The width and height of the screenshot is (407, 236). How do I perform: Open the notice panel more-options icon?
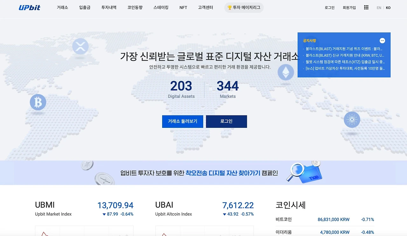pyautogui.click(x=382, y=41)
